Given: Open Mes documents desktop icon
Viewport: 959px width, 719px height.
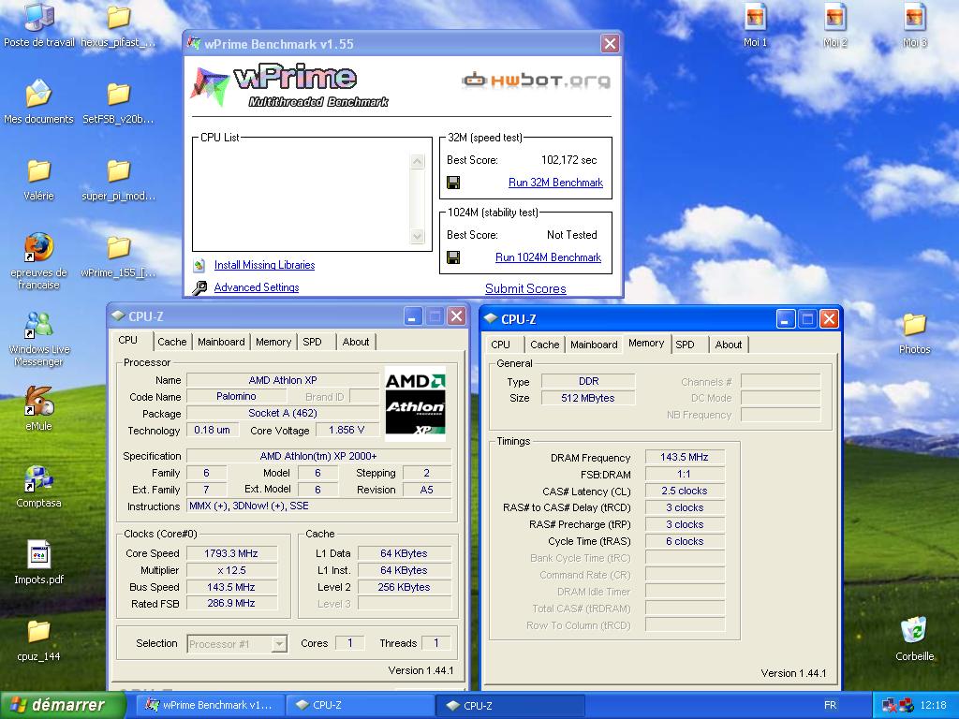Looking at the screenshot, I should pos(38,94).
